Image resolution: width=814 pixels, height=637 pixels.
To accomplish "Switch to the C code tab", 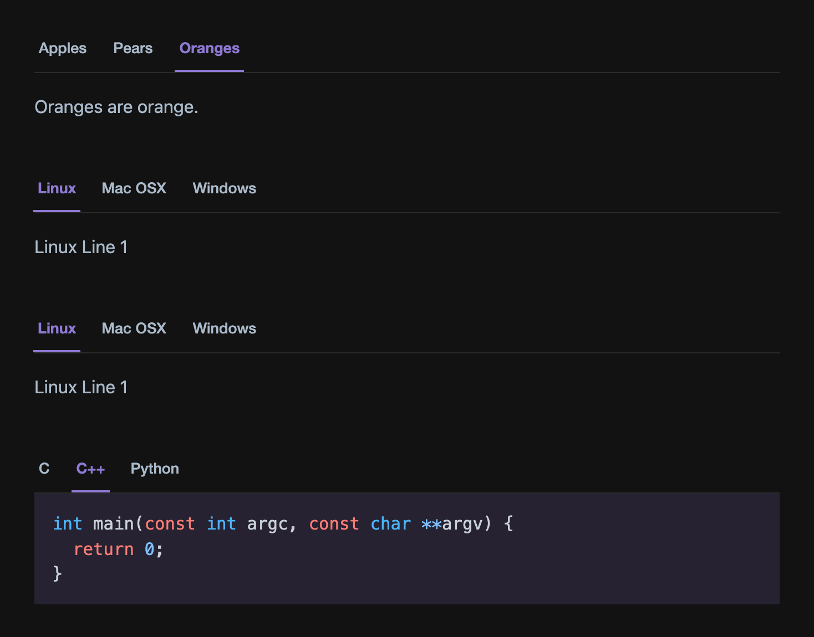I will [x=44, y=469].
